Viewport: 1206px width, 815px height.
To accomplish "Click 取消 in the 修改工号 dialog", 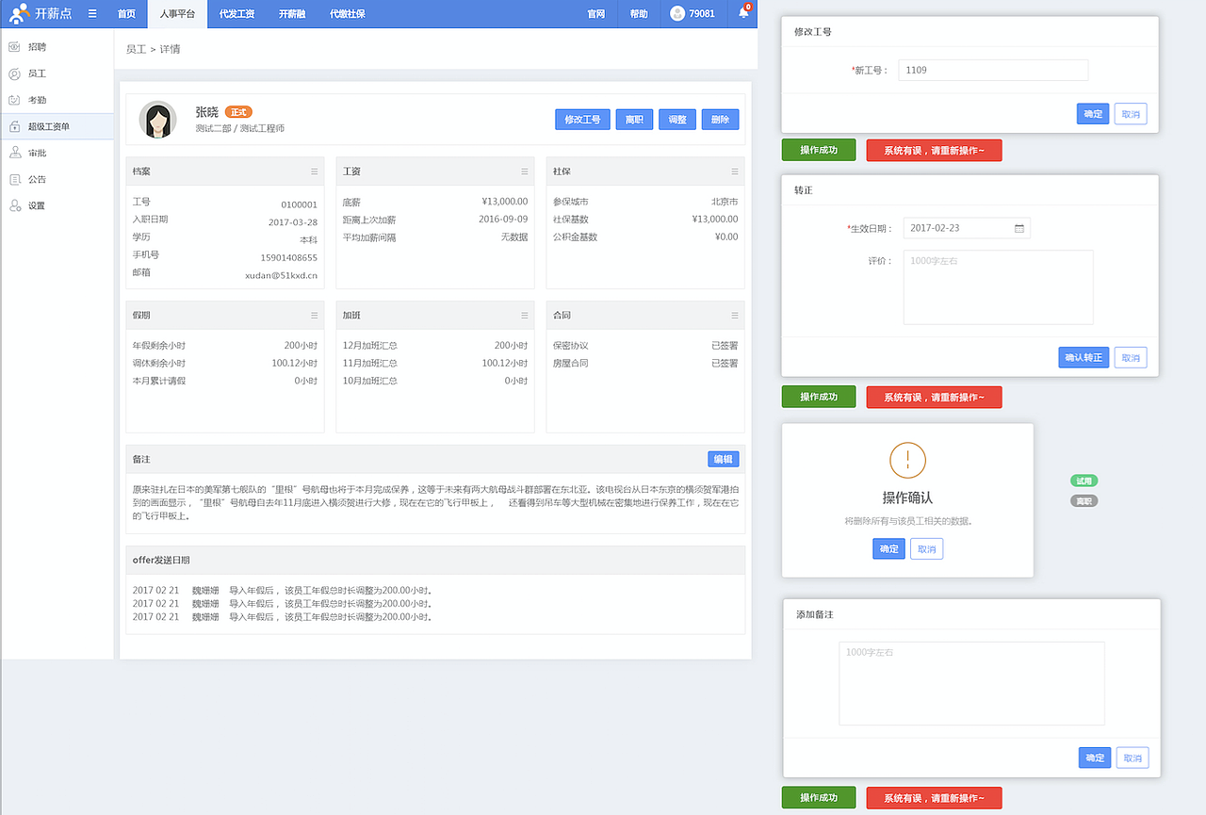I will (x=1131, y=114).
